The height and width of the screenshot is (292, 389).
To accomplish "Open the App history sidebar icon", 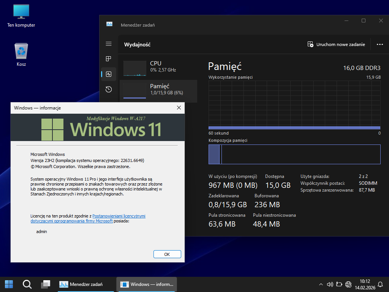I will point(109,89).
